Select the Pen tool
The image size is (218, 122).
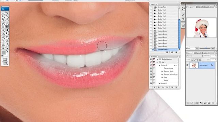click(3, 37)
